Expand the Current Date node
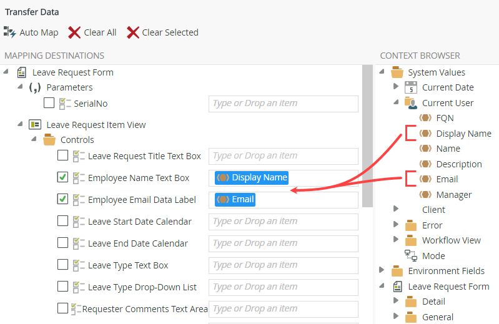Viewport: 499px width, 324px height. click(396, 86)
